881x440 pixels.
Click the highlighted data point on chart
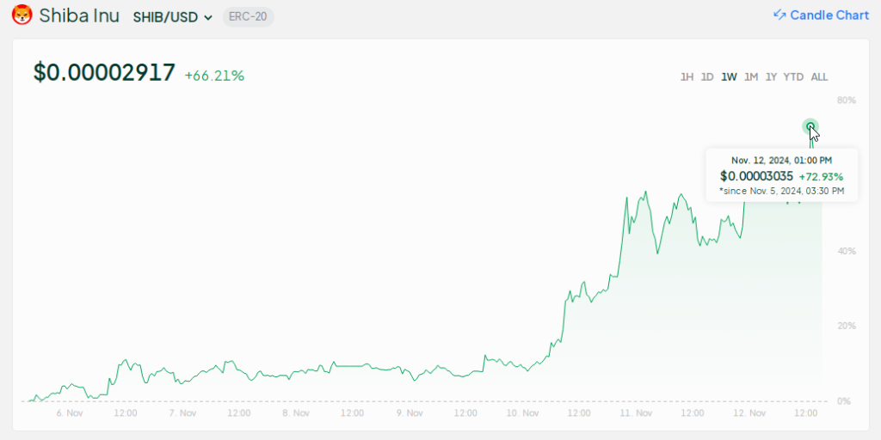[x=810, y=127]
